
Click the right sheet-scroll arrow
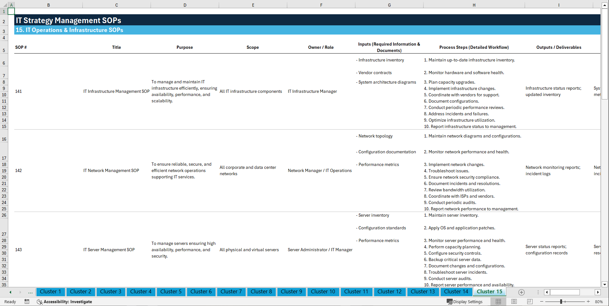point(20,292)
